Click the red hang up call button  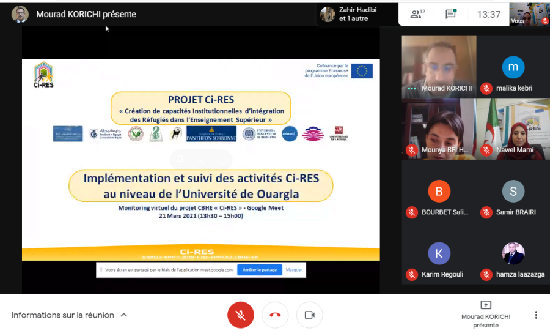tap(275, 315)
